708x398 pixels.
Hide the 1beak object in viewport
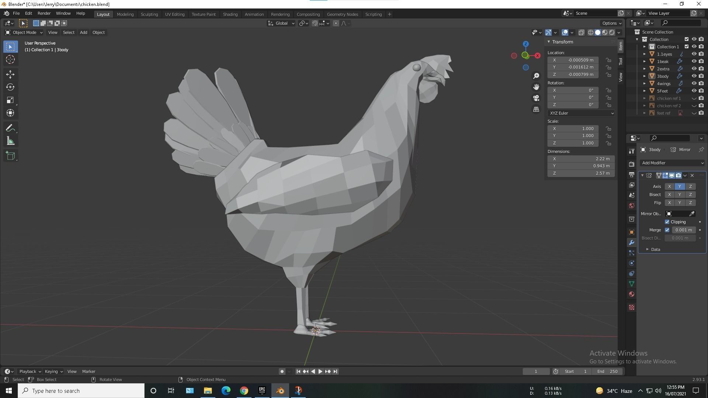click(695, 61)
